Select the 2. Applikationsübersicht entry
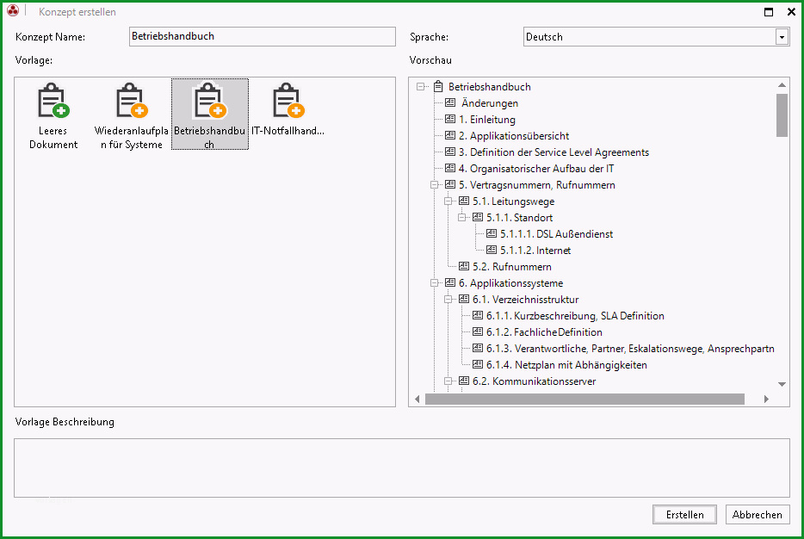The image size is (804, 539). coord(514,136)
